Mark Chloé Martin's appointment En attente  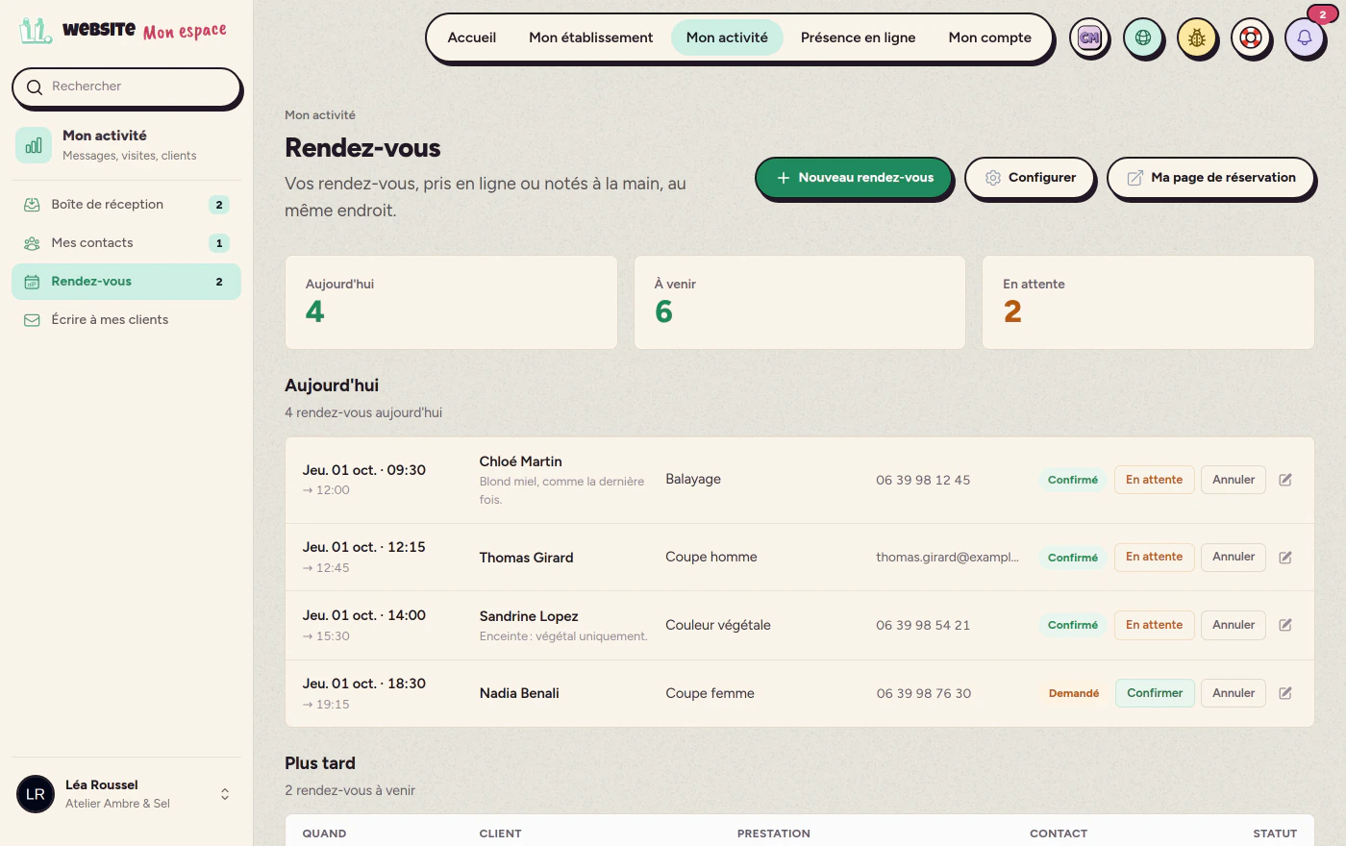pyautogui.click(x=1154, y=480)
